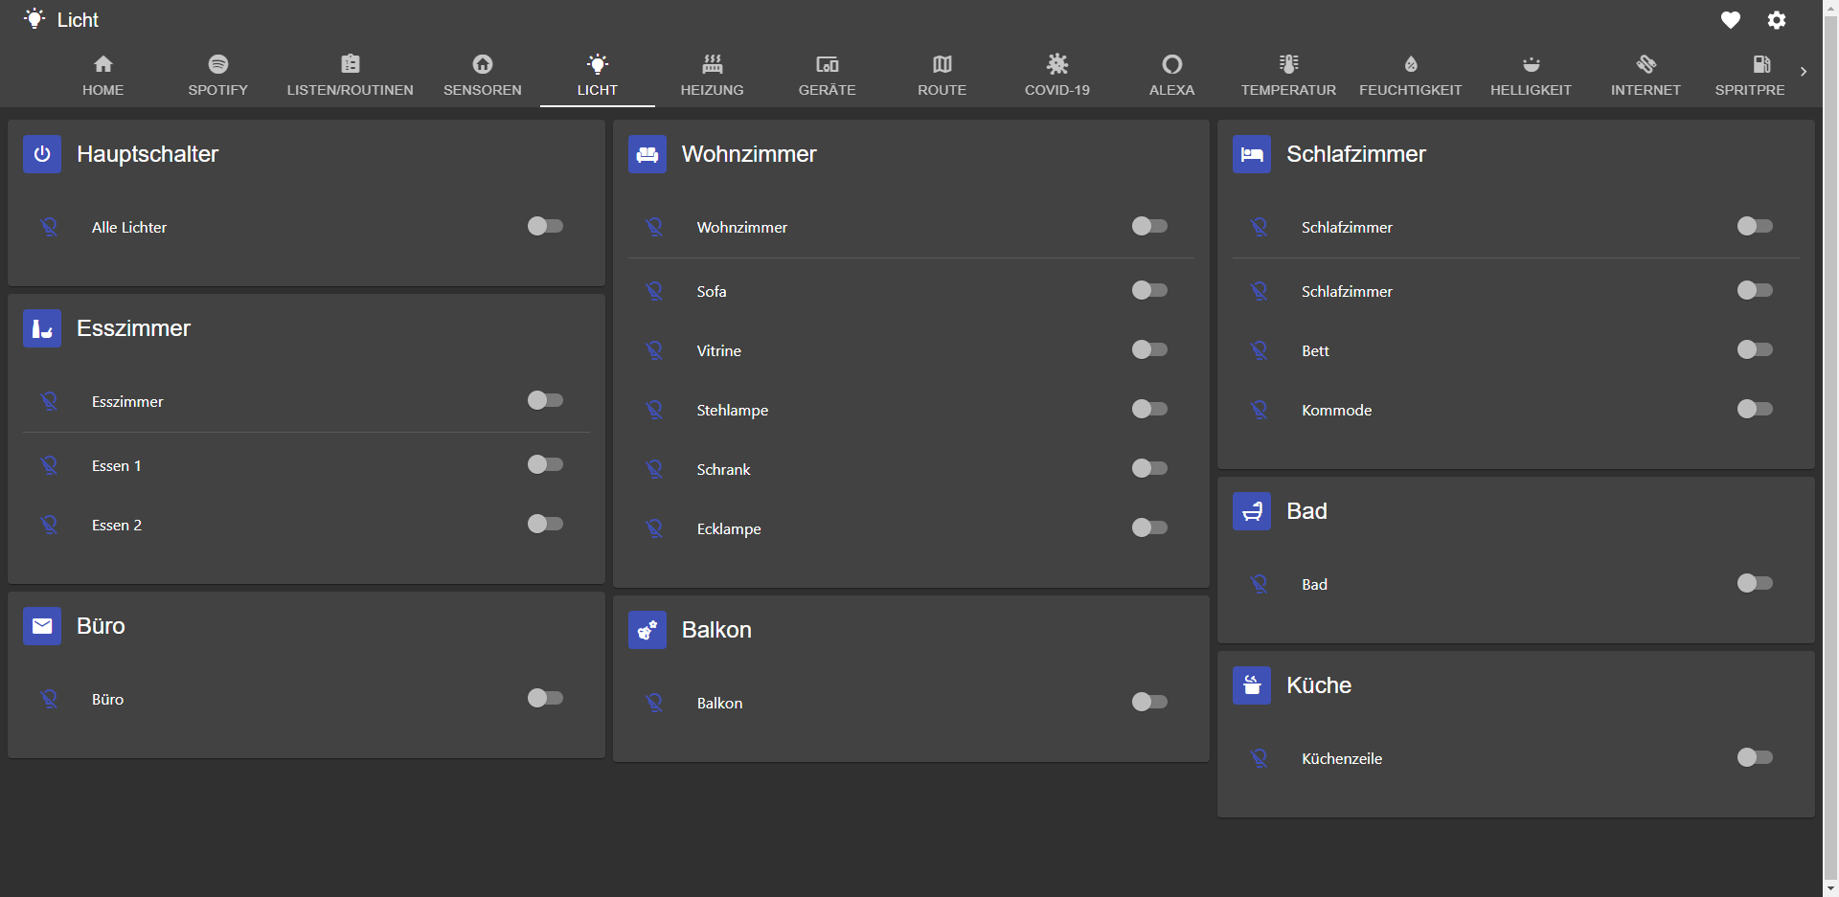Click bulb icon next to Bett

tap(1260, 350)
